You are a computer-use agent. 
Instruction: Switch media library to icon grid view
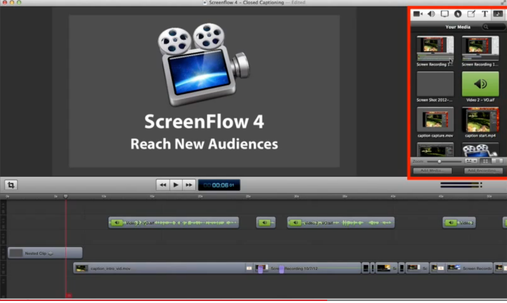(485, 161)
